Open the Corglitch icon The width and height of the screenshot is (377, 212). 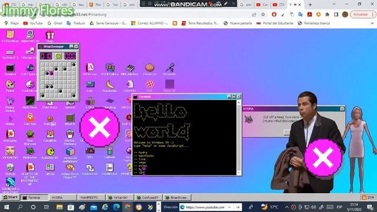click(50, 136)
